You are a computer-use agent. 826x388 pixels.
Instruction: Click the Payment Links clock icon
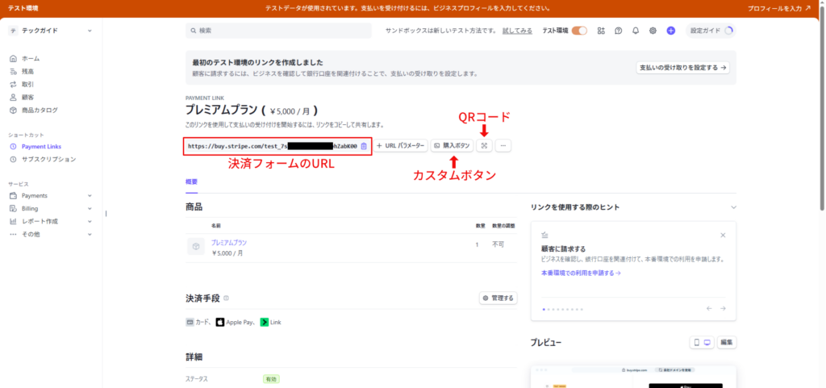click(14, 146)
